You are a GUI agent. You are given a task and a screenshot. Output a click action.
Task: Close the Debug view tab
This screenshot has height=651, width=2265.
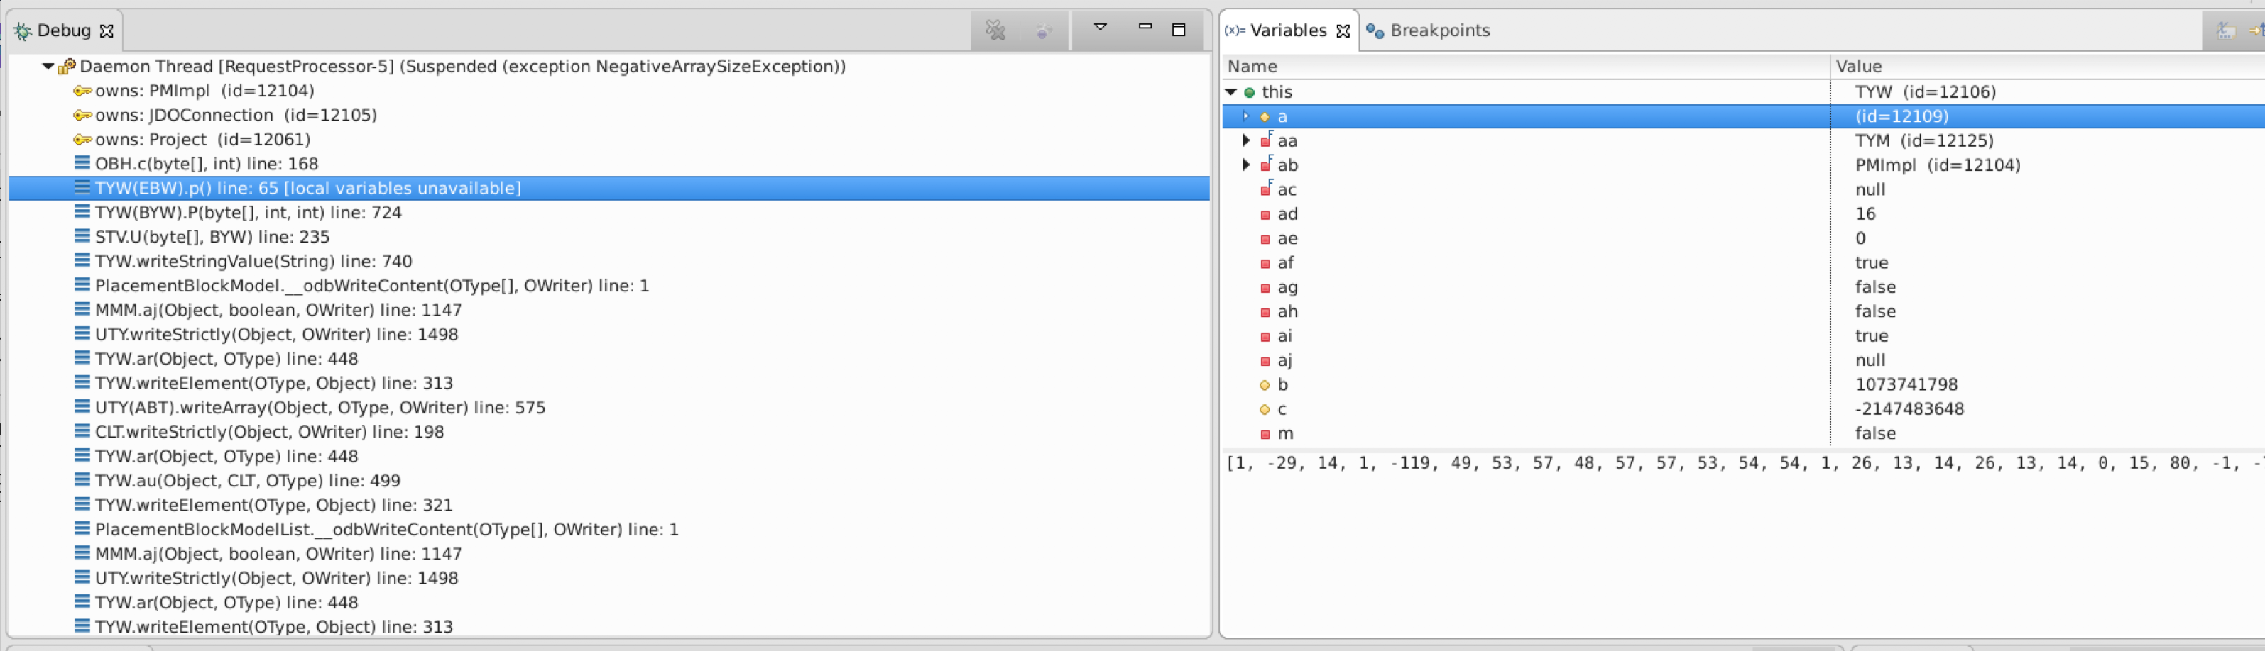click(x=107, y=30)
